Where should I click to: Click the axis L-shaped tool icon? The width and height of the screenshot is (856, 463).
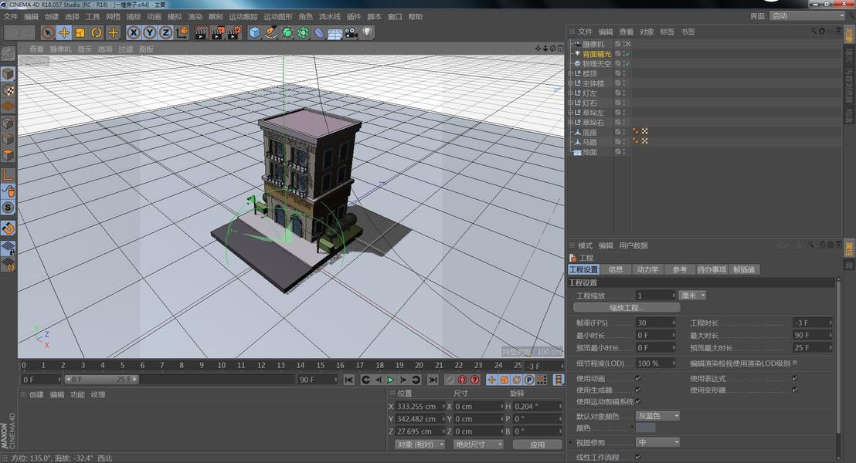pos(8,175)
